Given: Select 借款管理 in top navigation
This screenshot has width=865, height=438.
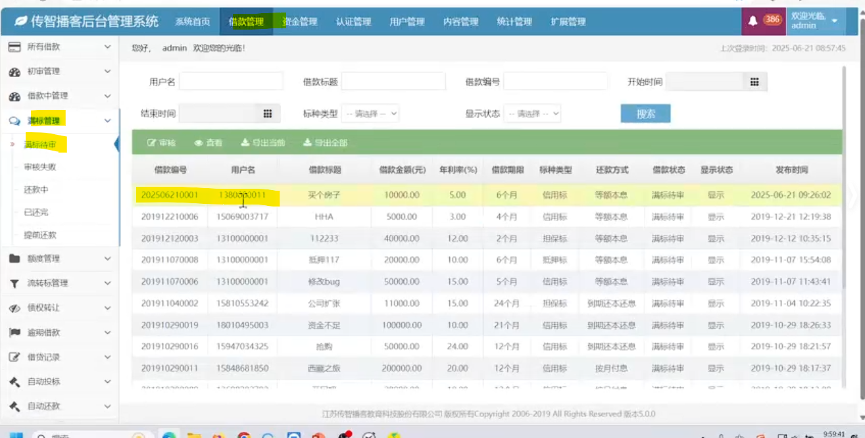Looking at the screenshot, I should (x=246, y=22).
